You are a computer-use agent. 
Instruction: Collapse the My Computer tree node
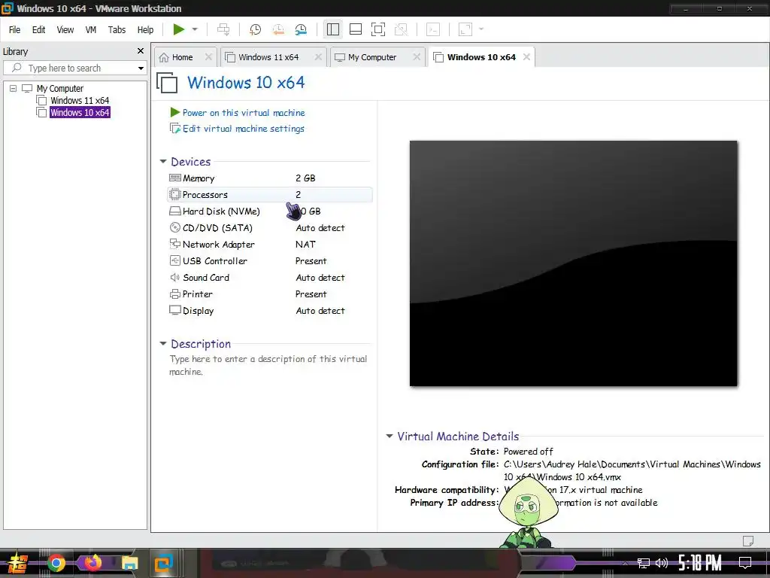click(14, 89)
